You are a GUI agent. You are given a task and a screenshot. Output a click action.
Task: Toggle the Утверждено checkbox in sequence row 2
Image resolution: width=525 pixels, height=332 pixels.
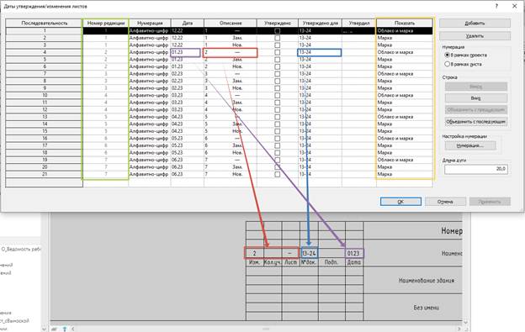coord(278,38)
